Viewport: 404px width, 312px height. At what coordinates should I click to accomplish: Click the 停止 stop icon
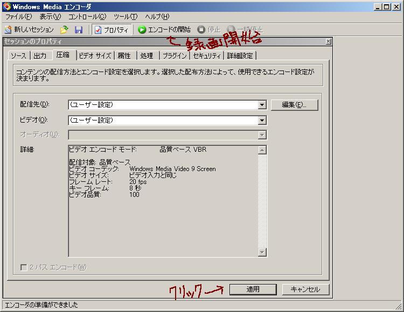tap(201, 30)
